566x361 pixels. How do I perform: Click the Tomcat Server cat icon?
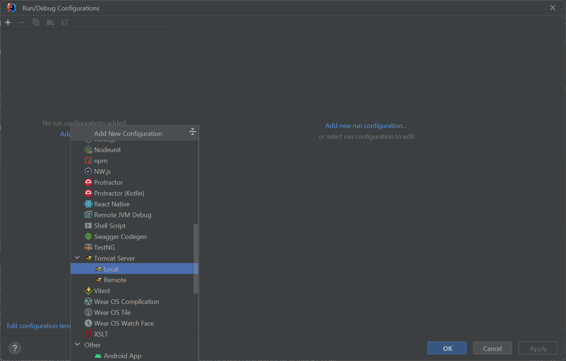pyautogui.click(x=89, y=258)
